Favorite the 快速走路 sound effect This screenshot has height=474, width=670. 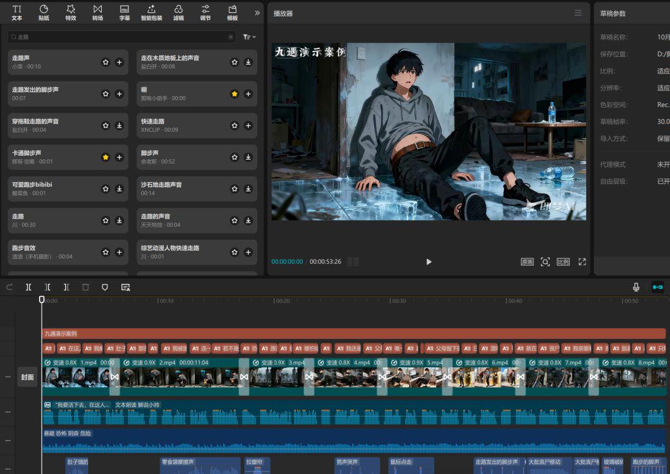click(234, 125)
